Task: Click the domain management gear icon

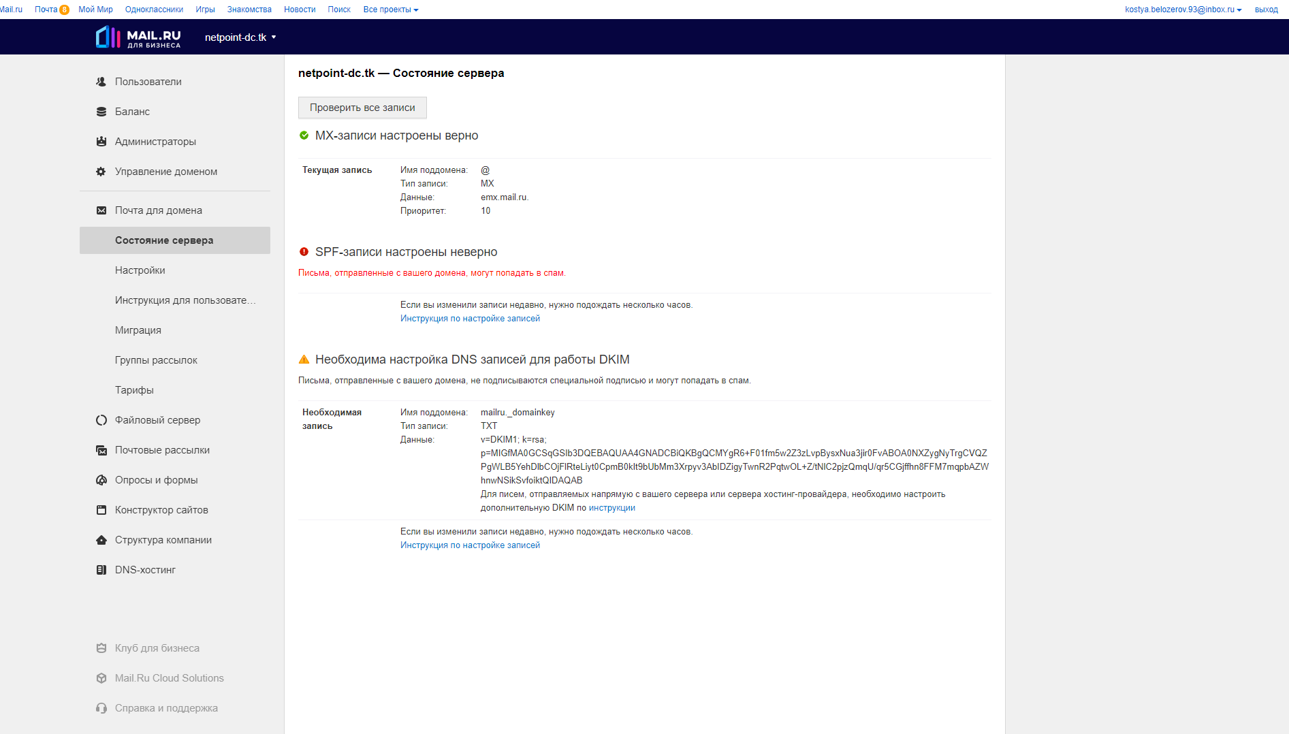Action: 101,172
